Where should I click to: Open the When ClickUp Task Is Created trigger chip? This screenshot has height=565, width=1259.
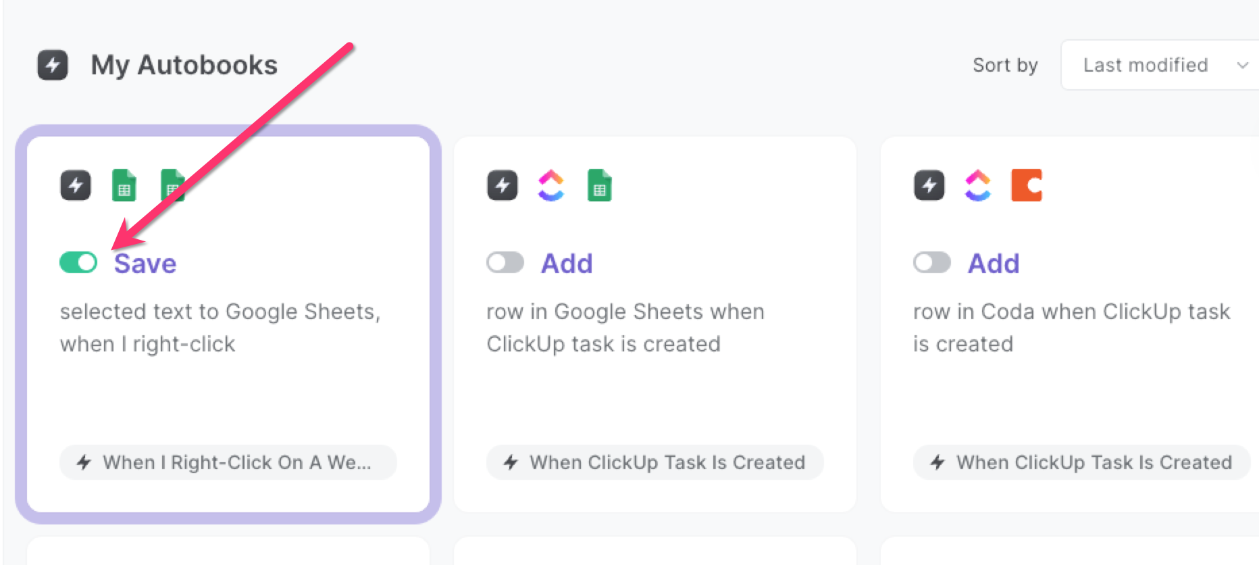(x=654, y=462)
